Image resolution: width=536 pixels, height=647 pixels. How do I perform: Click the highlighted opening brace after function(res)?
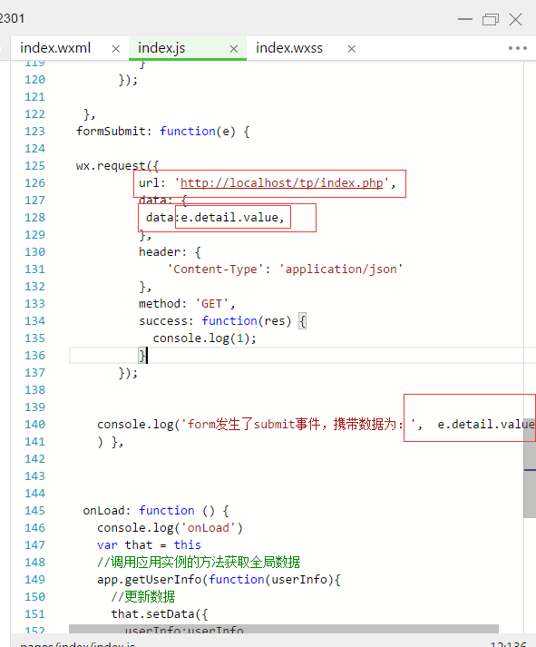[302, 321]
